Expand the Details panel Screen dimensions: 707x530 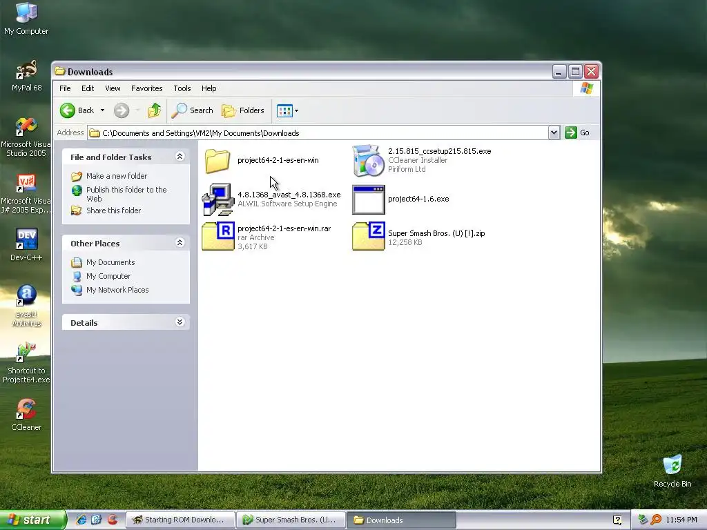tap(180, 322)
